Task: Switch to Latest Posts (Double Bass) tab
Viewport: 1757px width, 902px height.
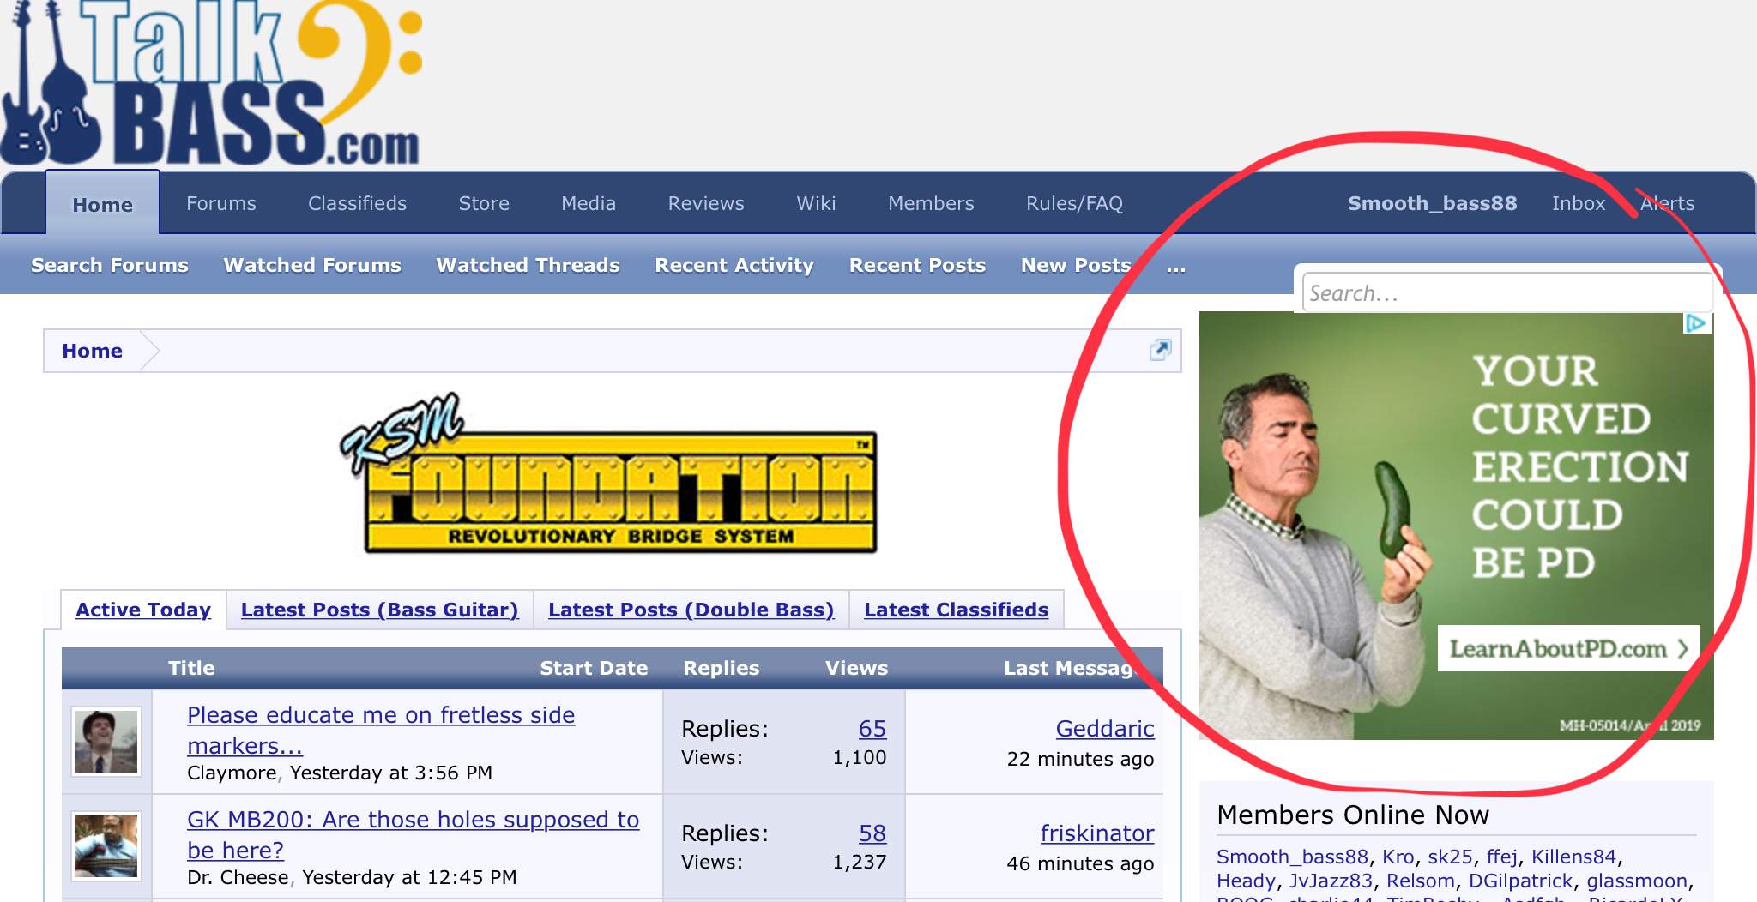Action: click(691, 610)
